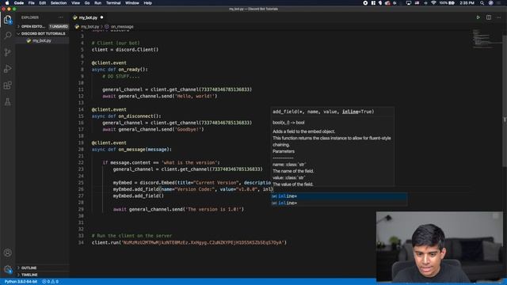Viewport: 507px width, 285px height.
Task: Open the Wi-Fi status menu
Action: pos(433,3)
